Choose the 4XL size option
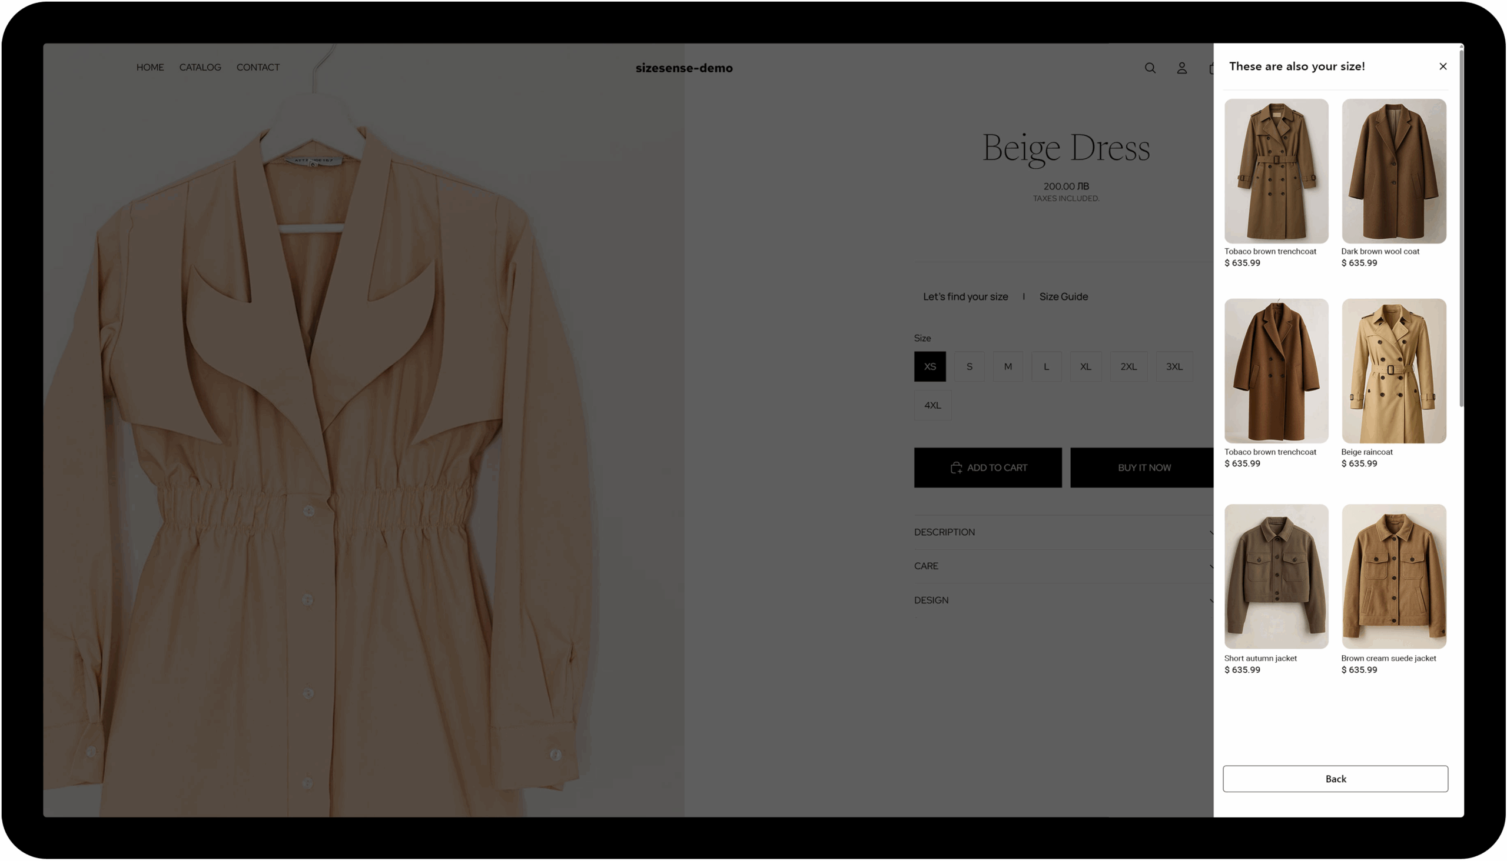 pos(932,405)
